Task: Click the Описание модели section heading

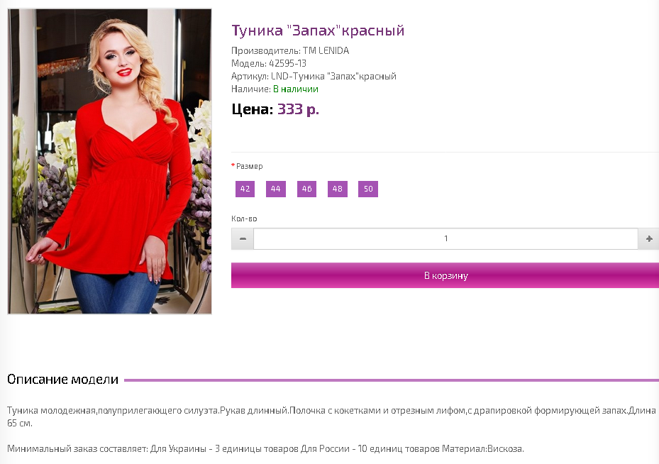Action: [x=62, y=379]
